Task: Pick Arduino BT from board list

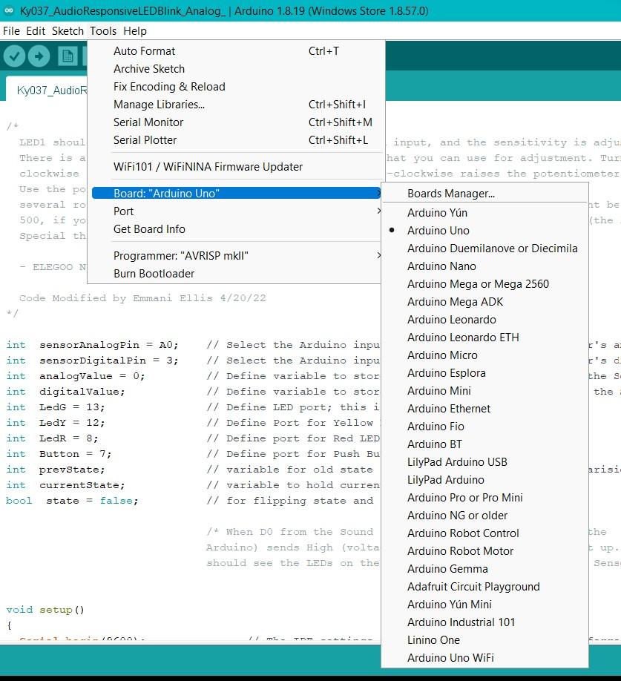Action: tap(484, 444)
